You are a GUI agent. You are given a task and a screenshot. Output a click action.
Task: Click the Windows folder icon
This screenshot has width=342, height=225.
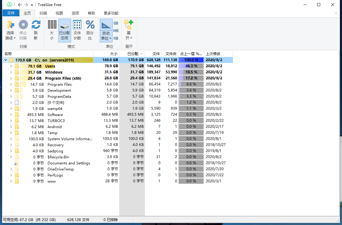17,72
